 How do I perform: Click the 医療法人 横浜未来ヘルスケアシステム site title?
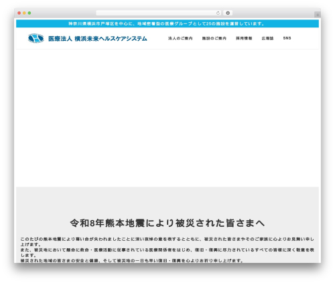[x=98, y=39]
